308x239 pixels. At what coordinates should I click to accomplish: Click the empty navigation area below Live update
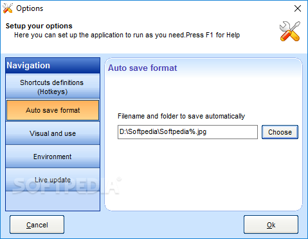[53, 201]
